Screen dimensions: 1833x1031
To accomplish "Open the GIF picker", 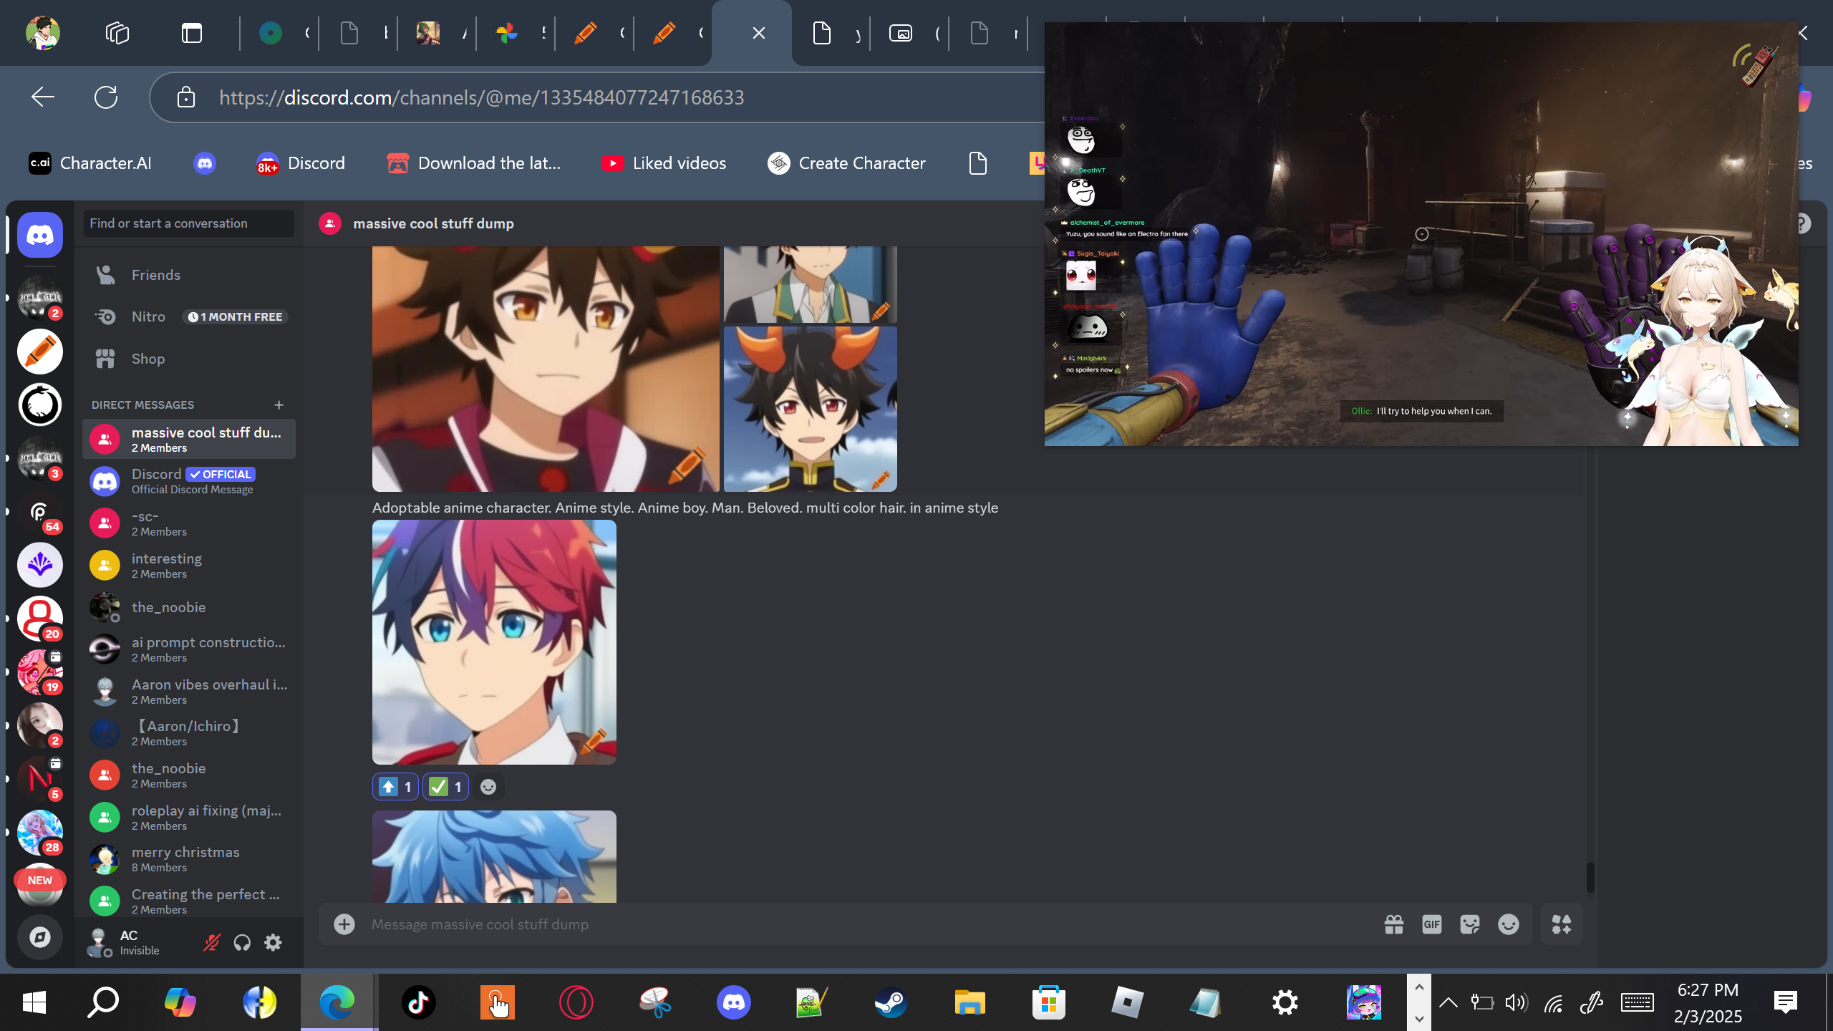I will click(x=1432, y=924).
